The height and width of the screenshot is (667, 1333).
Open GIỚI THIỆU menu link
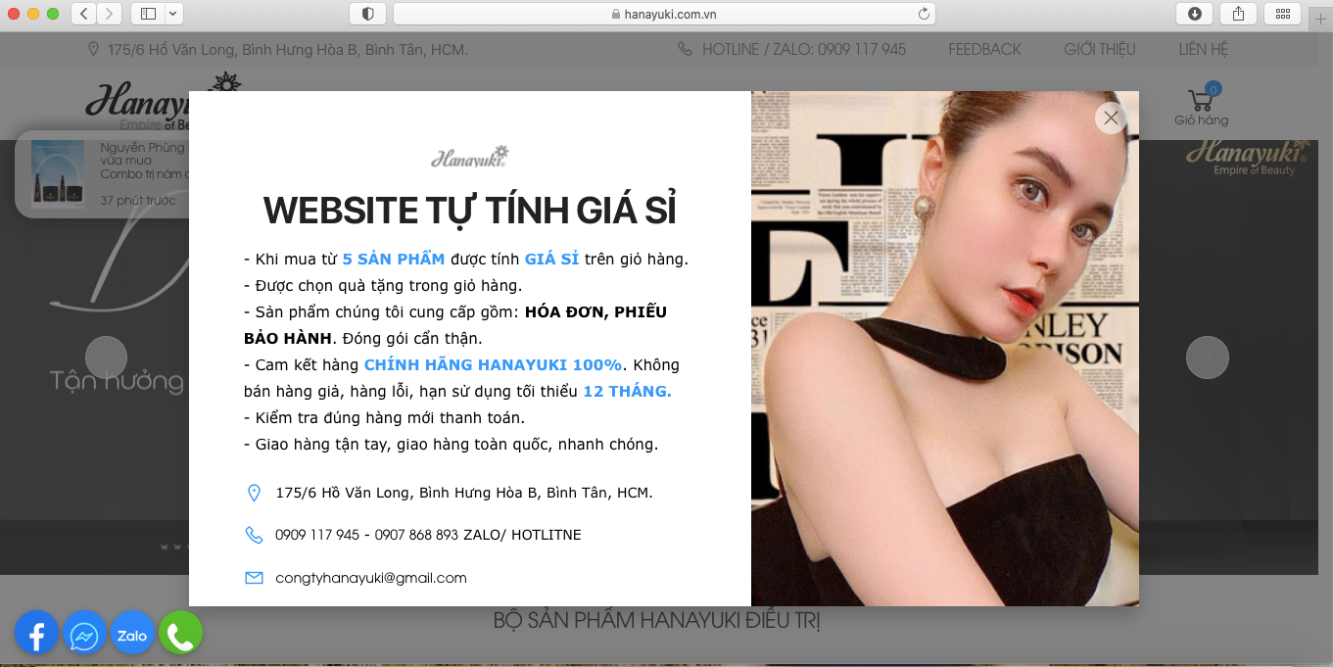tap(1100, 49)
